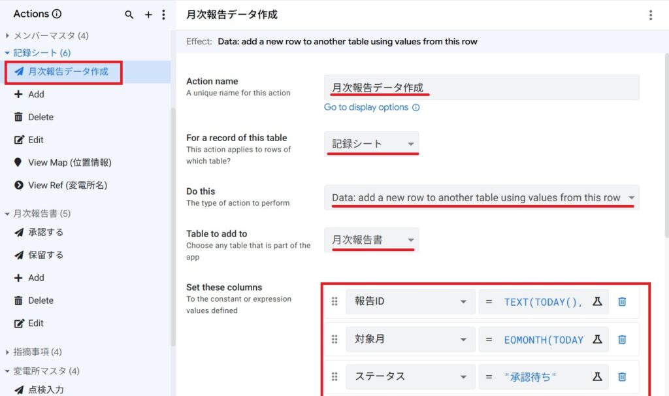
Task: Click the Action name text field
Action: (x=481, y=88)
